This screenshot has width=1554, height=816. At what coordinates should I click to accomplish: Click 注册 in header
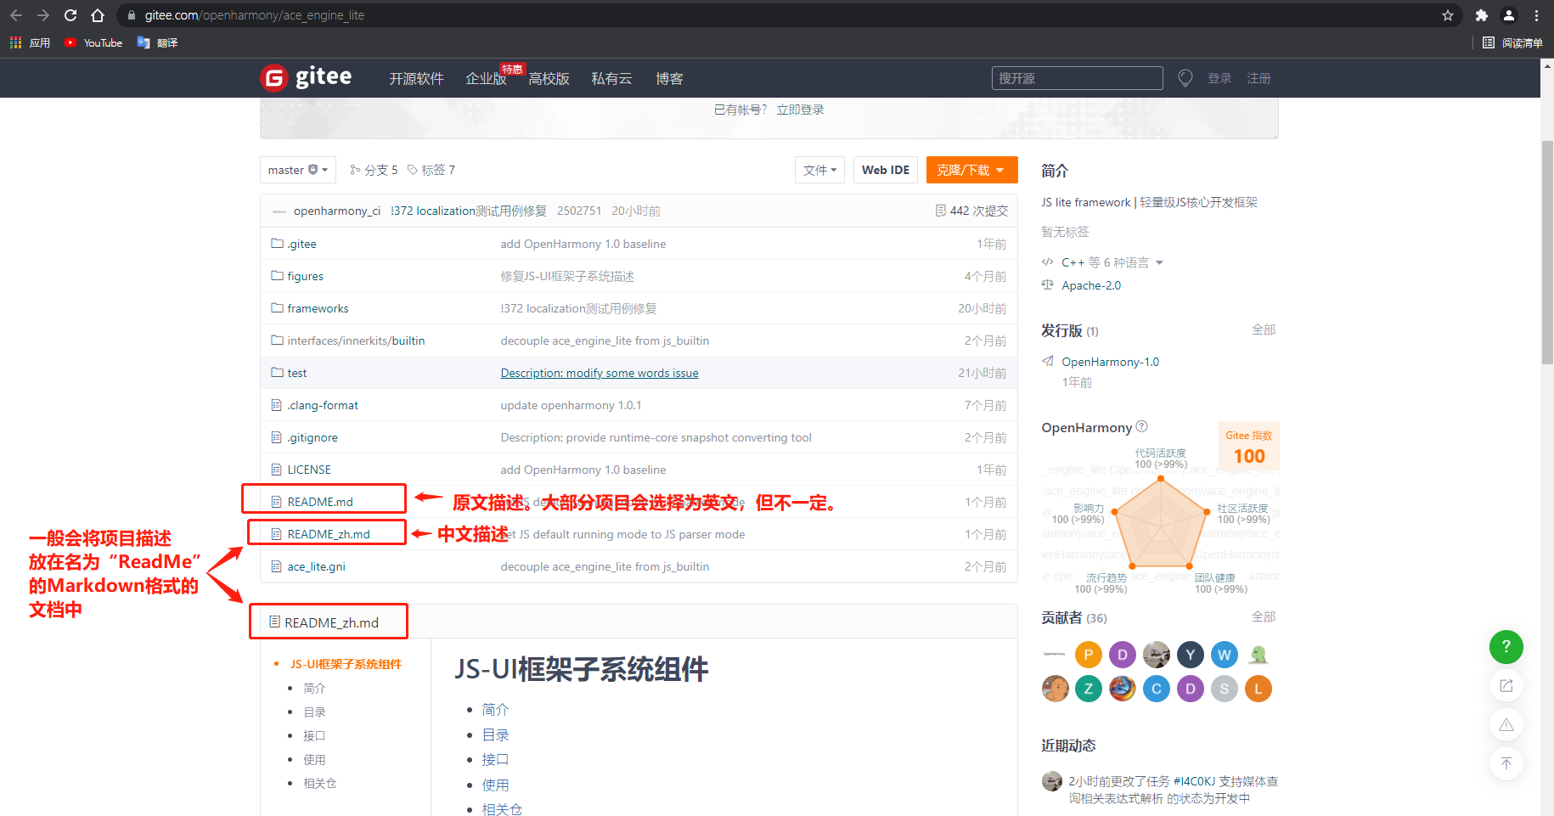point(1258,78)
